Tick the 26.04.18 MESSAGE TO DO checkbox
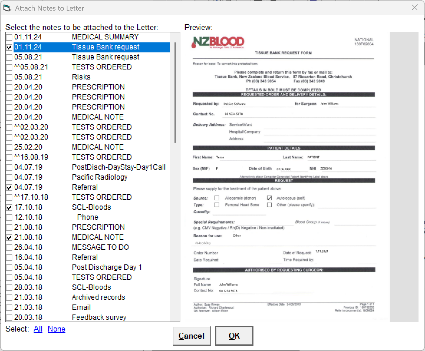 pos(9,247)
